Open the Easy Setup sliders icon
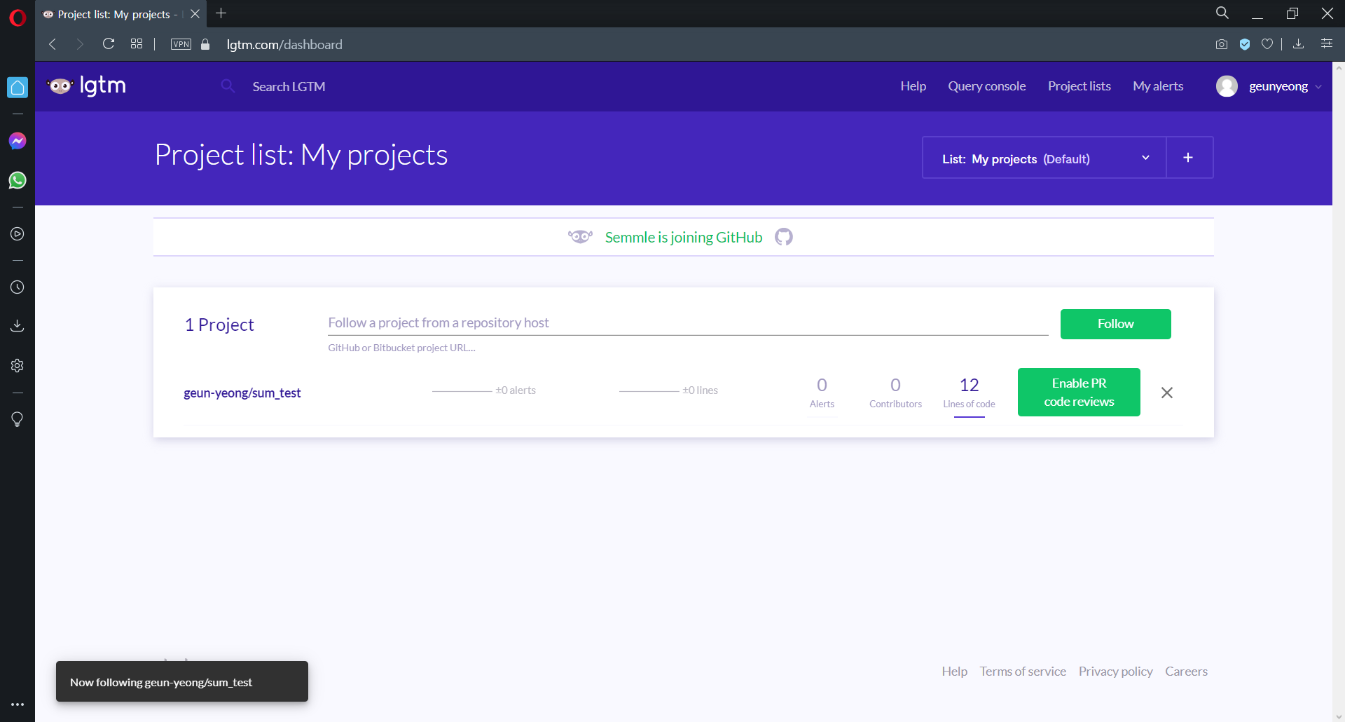This screenshot has width=1345, height=722. 1327,44
